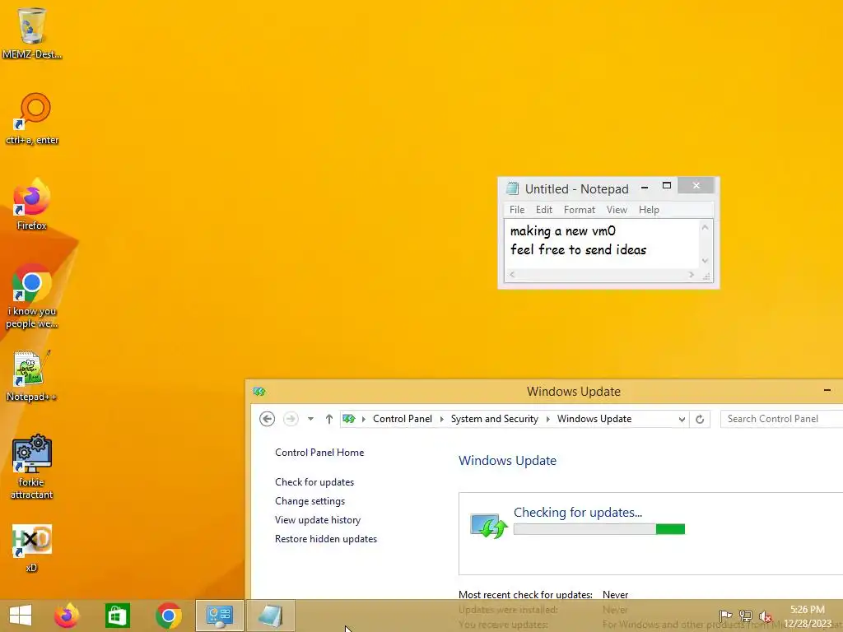
Task: Expand arrow before Control Panel breadcrumb
Action: coord(363,419)
